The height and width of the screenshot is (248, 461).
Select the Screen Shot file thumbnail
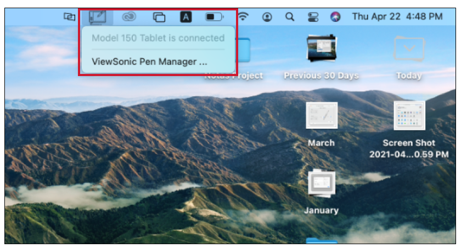409,116
